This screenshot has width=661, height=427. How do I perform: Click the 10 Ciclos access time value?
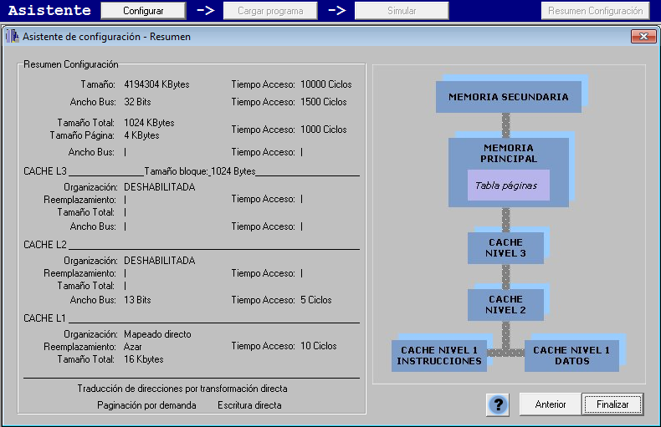click(x=318, y=346)
